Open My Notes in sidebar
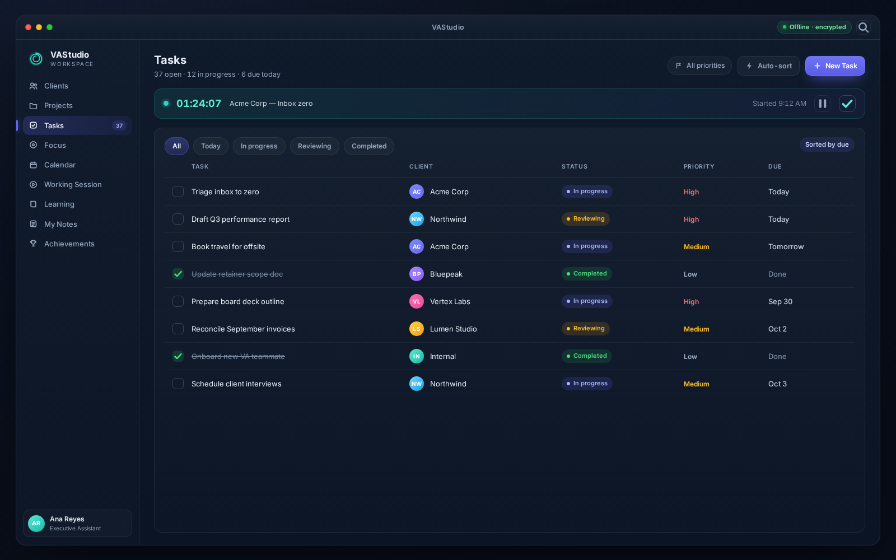 pos(77,224)
